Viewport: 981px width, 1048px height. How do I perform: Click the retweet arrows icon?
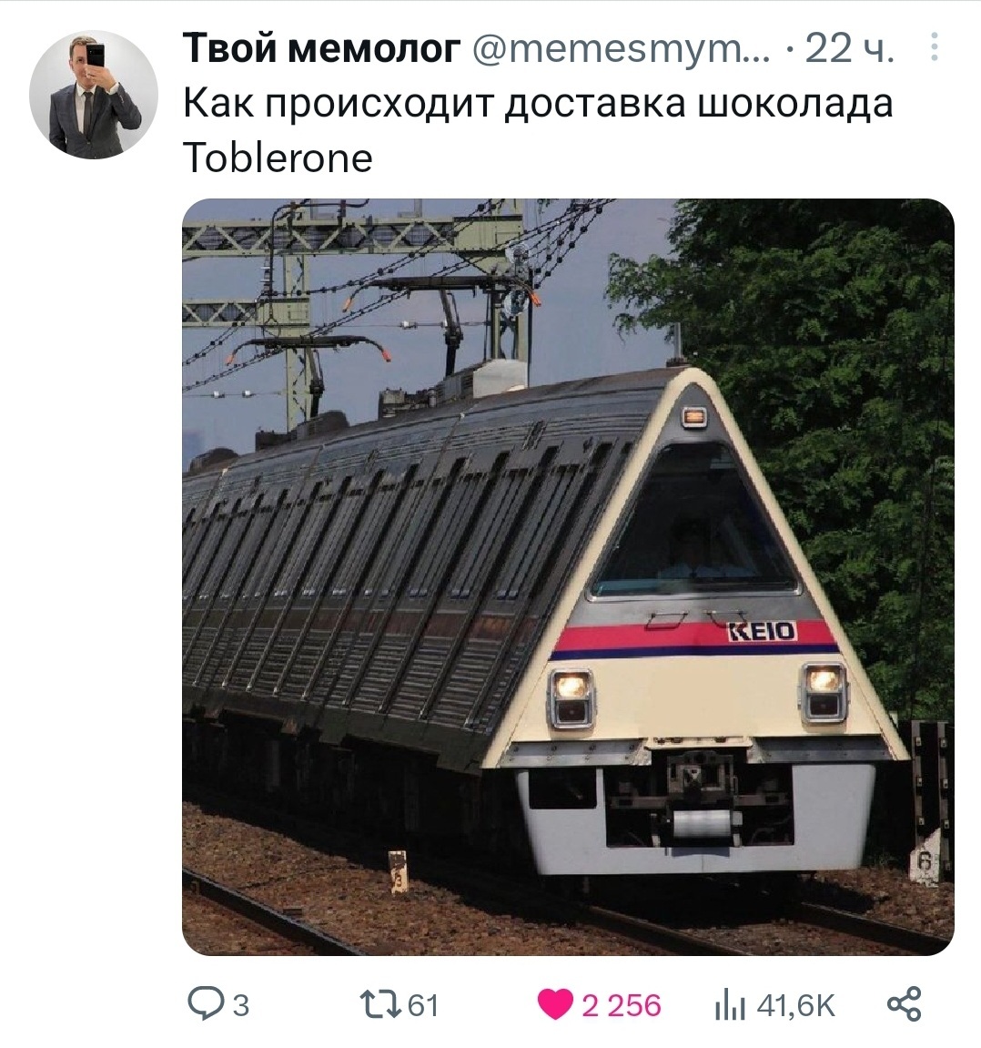click(379, 1004)
